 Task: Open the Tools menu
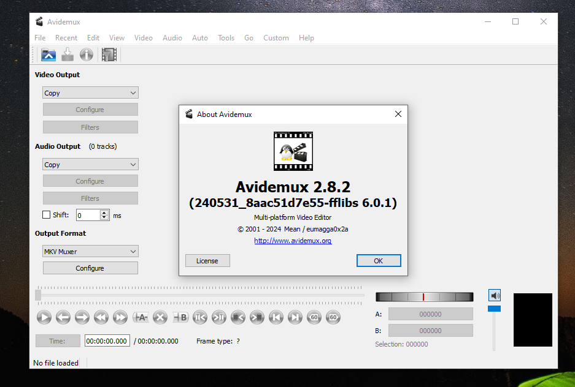(x=226, y=38)
